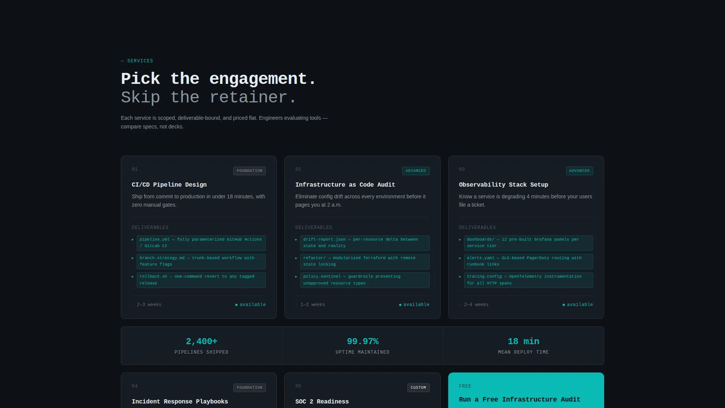Click the 'Skip the retainer.' subheading
Viewport: 725px width, 408px height.
pos(208,97)
